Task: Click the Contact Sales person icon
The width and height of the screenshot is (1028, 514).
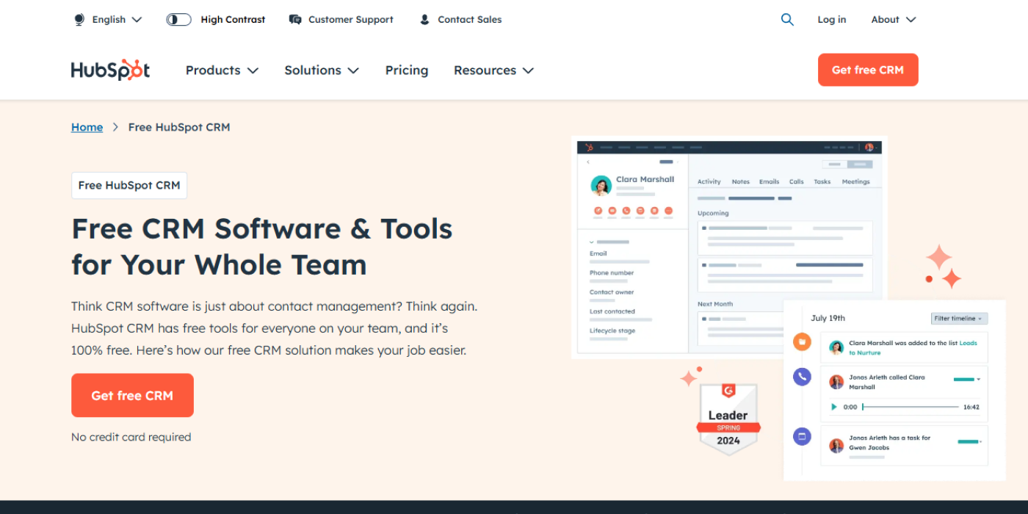Action: (424, 20)
